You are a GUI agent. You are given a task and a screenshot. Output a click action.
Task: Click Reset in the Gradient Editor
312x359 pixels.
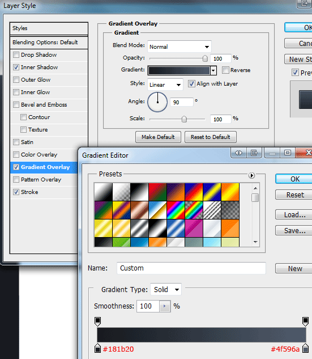coord(295,195)
